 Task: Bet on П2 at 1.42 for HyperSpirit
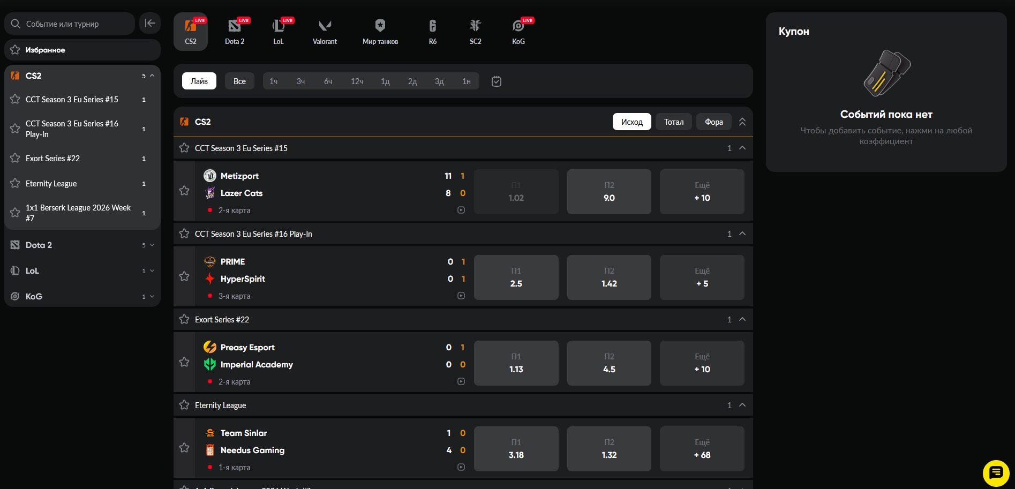(x=609, y=277)
